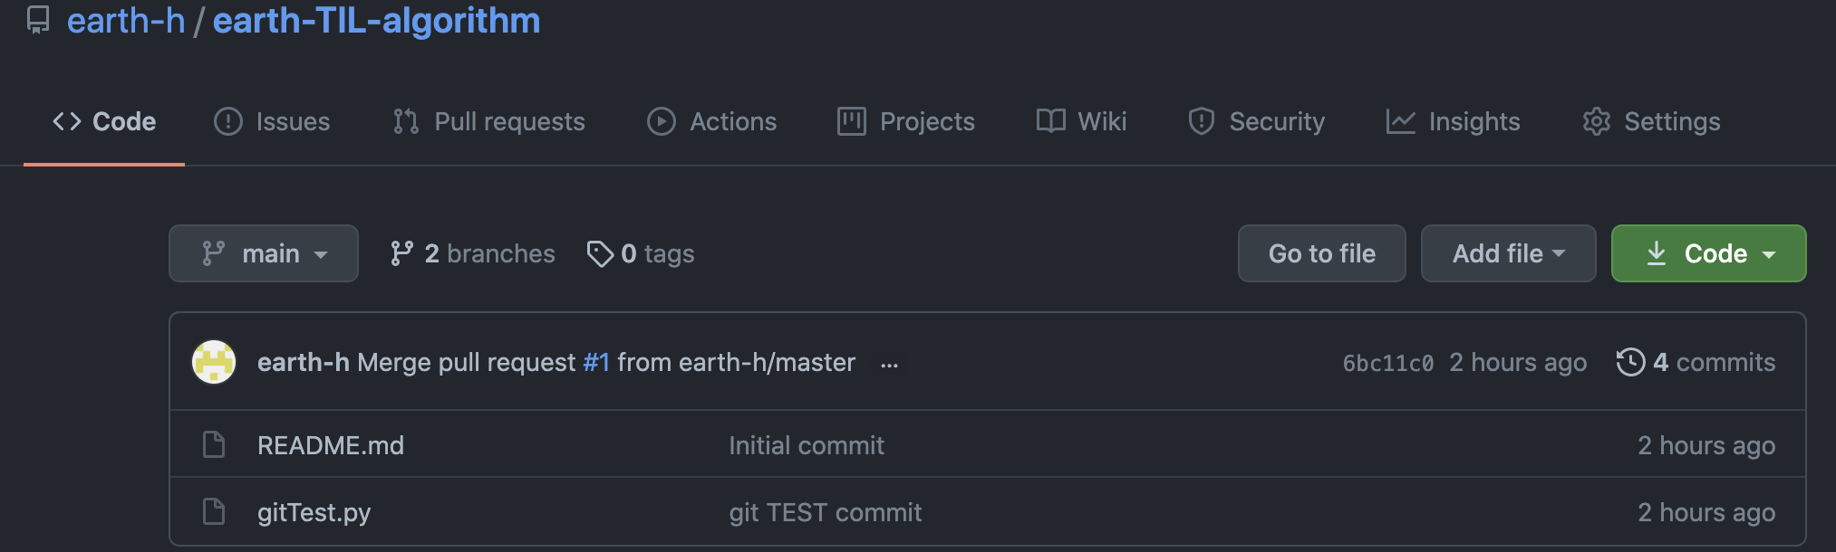Go to the Actions tab
This screenshot has height=552, width=1836.
pyautogui.click(x=712, y=121)
